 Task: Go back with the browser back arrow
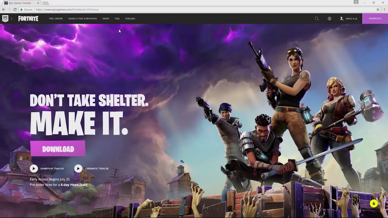3,9
